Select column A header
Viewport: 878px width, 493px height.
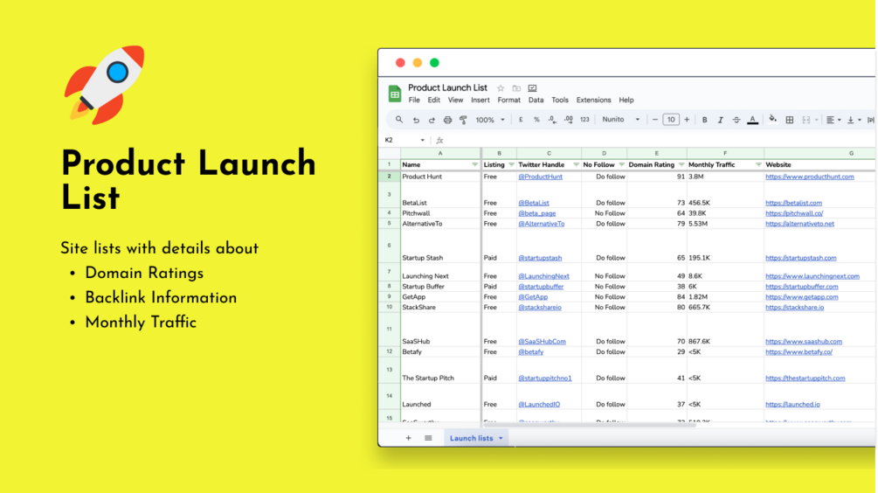pyautogui.click(x=440, y=153)
